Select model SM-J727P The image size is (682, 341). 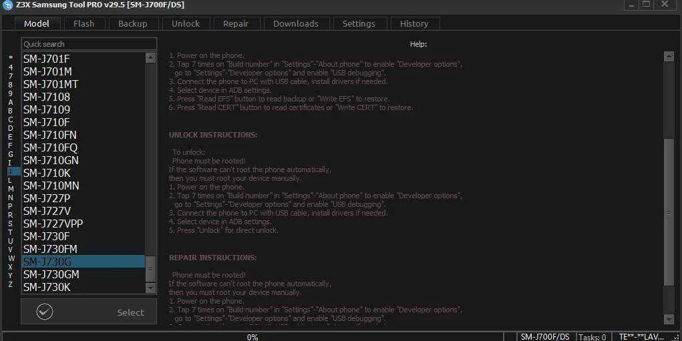(x=83, y=198)
